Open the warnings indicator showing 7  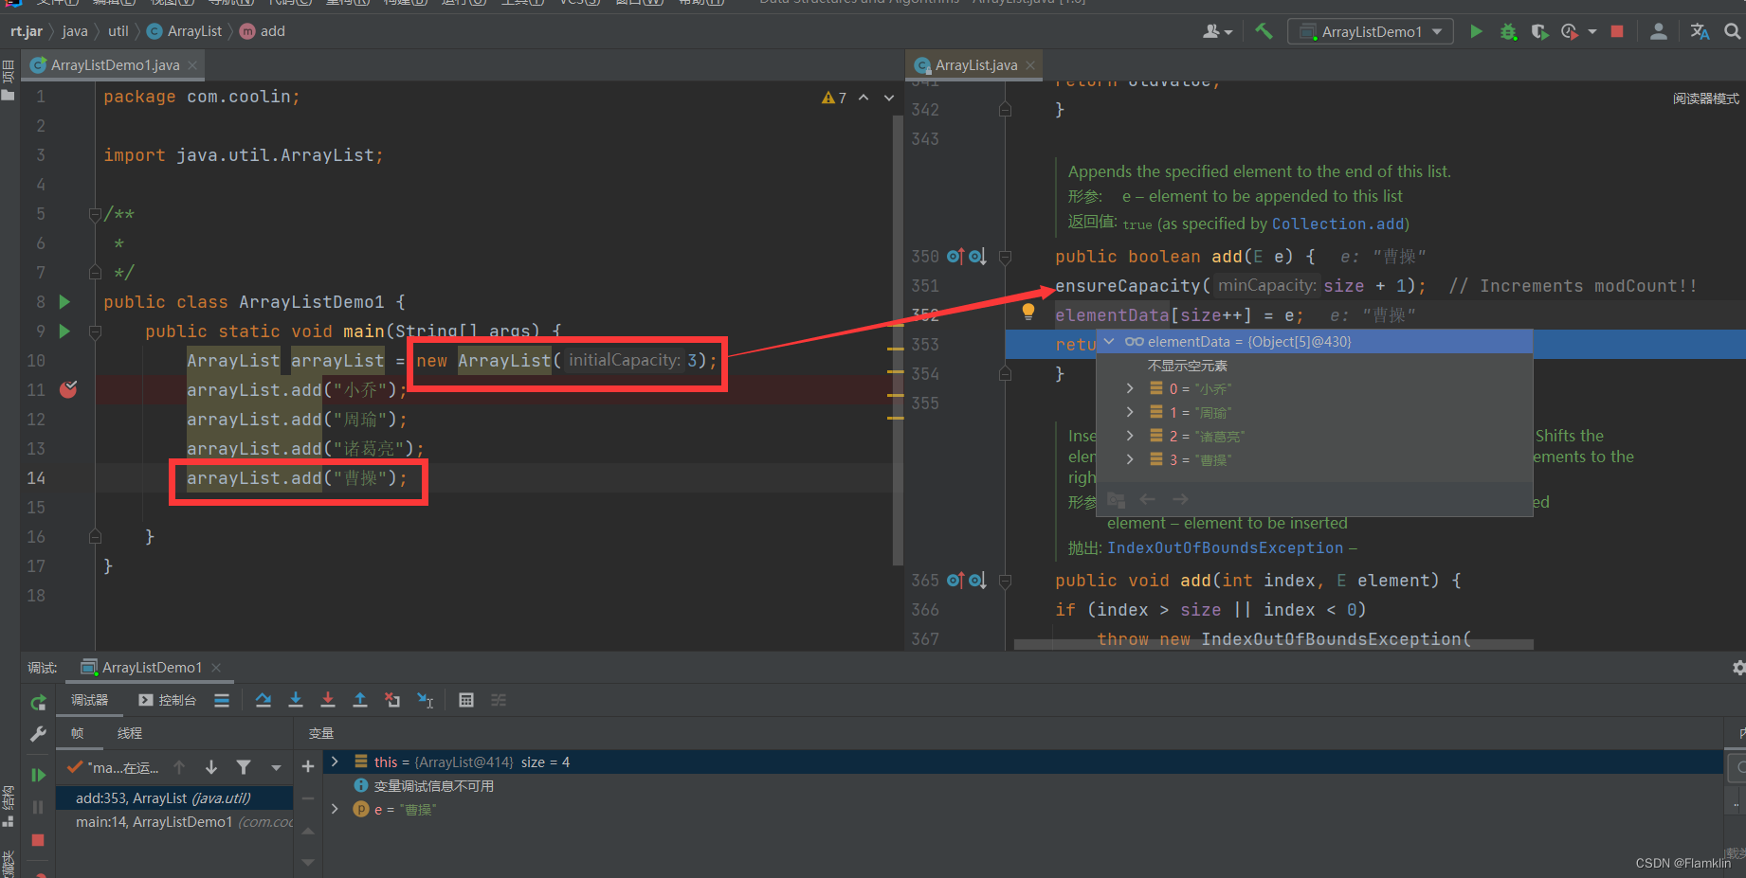coord(834,98)
